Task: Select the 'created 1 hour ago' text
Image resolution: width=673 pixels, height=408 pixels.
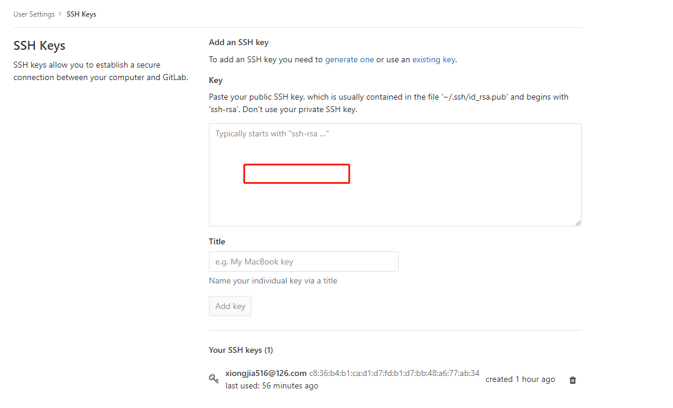Action: (520, 380)
